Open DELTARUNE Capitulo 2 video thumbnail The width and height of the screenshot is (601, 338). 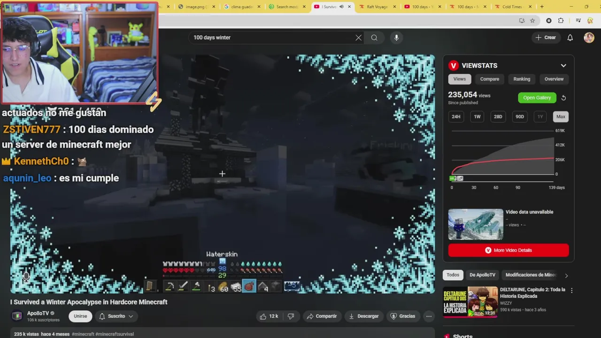point(470,302)
